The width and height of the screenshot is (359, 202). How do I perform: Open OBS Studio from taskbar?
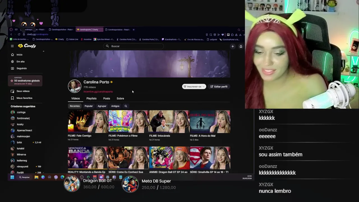coord(82,177)
